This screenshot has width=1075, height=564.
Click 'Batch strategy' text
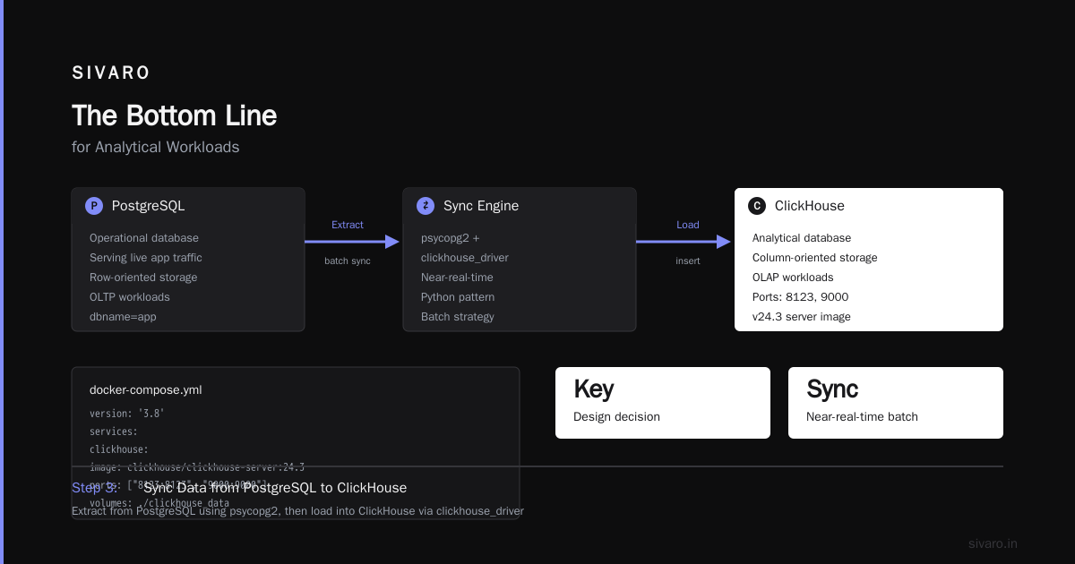458,317
